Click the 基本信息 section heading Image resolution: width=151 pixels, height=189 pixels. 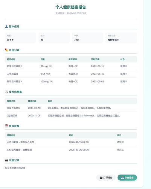14,26
